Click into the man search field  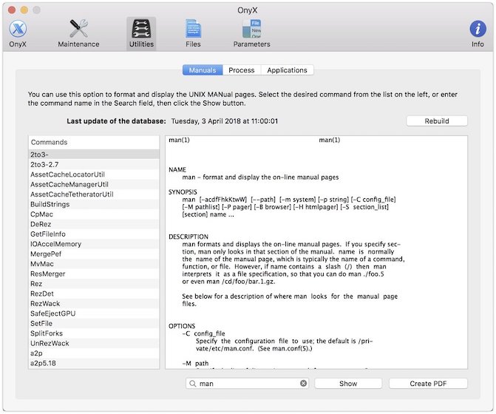coord(248,384)
